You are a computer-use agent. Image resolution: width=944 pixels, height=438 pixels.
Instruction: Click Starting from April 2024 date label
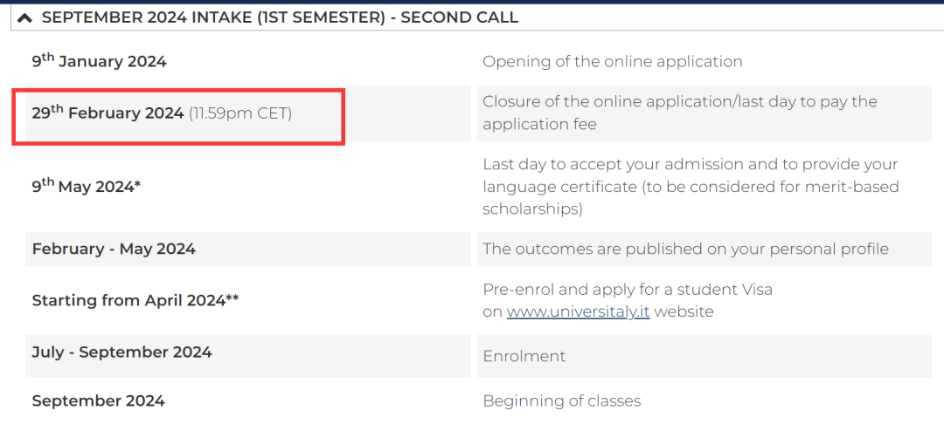[135, 300]
